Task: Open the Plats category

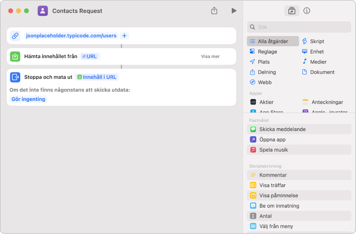Action: coord(260,62)
